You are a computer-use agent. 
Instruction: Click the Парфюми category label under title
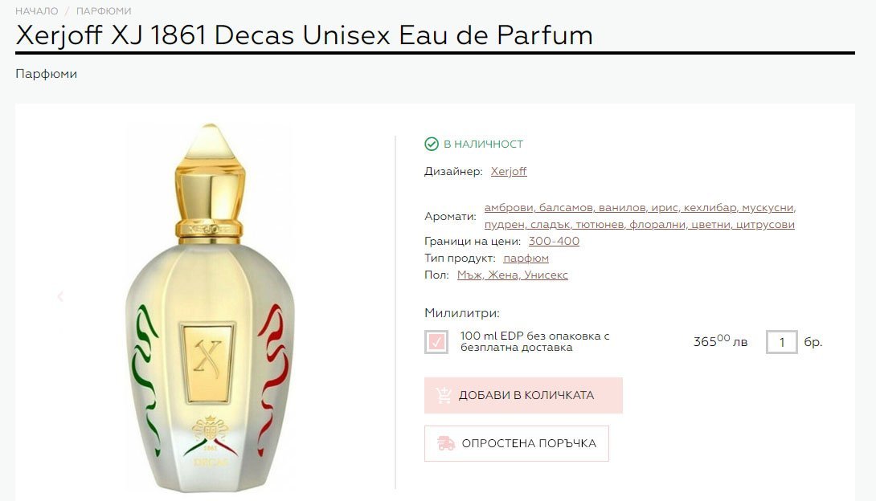point(47,74)
